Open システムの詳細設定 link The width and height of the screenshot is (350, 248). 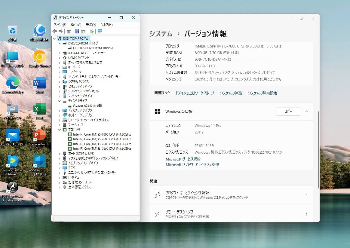click(262, 93)
